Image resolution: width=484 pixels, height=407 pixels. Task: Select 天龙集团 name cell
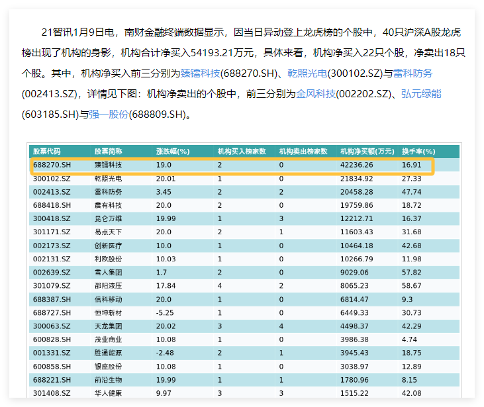tap(109, 326)
